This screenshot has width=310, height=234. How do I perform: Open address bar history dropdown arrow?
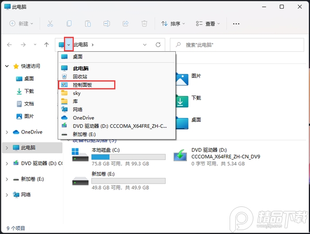pyautogui.click(x=145, y=45)
